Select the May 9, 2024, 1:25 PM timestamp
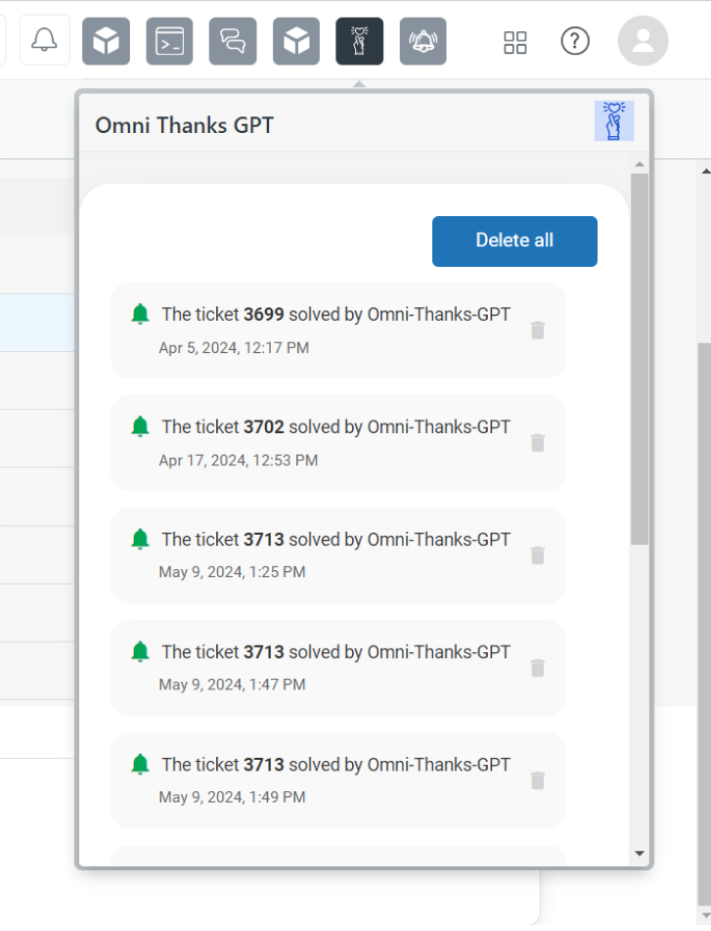Image resolution: width=711 pixels, height=931 pixels. (x=232, y=572)
